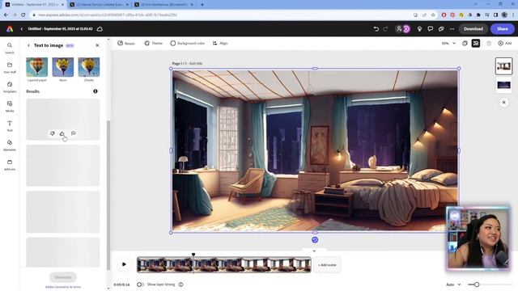This screenshot has width=518, height=291.
Task: Open a new browser tab
Action: point(202,5)
